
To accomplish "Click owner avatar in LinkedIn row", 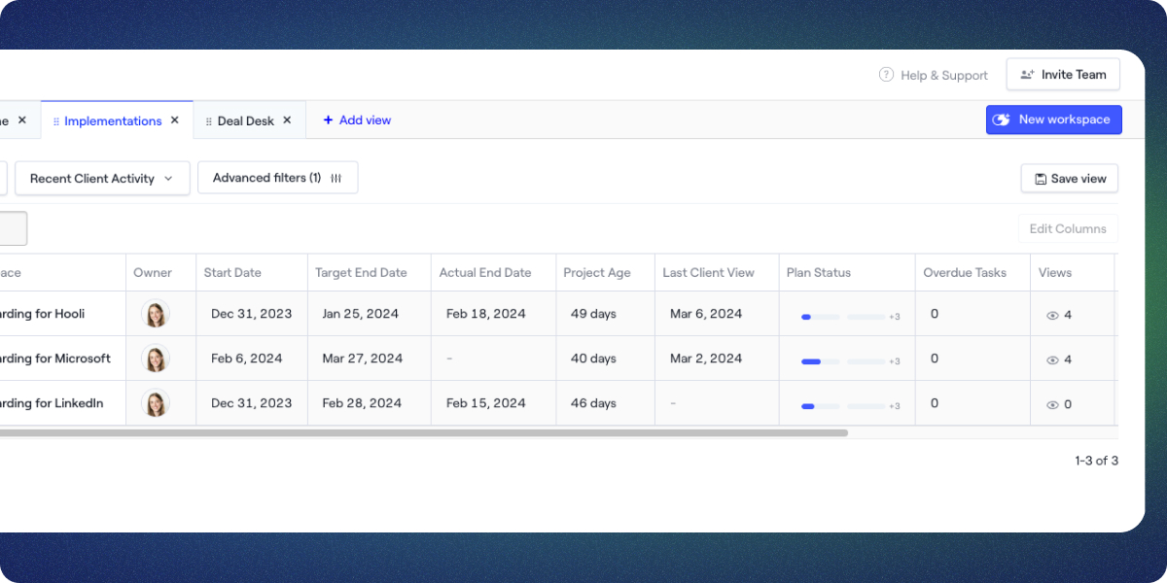I will [156, 403].
